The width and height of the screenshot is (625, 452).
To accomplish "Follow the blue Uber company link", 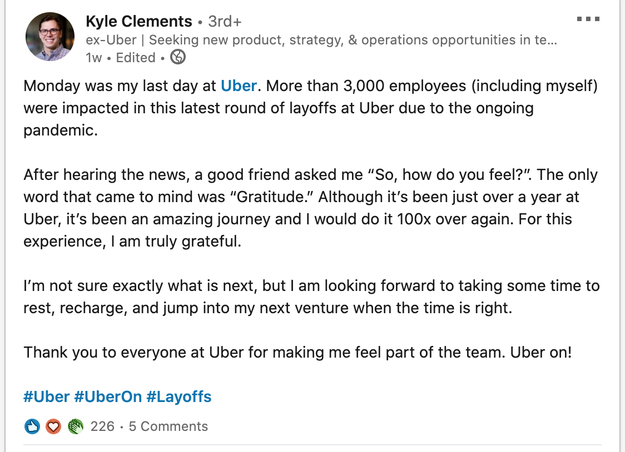I will click(x=239, y=86).
